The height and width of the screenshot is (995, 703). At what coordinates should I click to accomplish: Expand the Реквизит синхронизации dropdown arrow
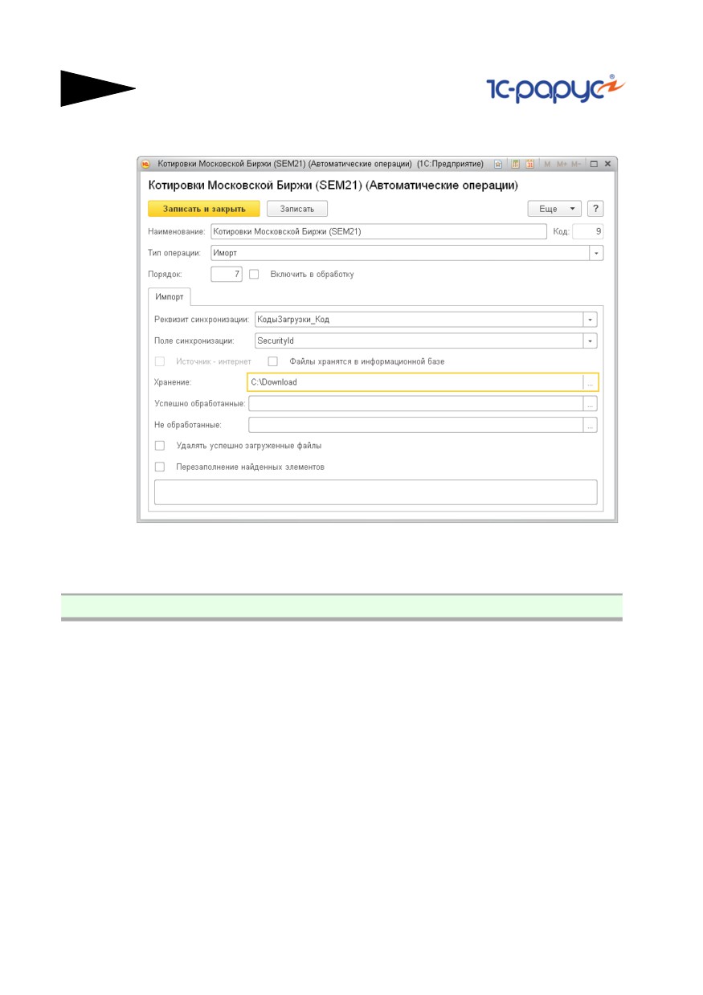coord(591,320)
